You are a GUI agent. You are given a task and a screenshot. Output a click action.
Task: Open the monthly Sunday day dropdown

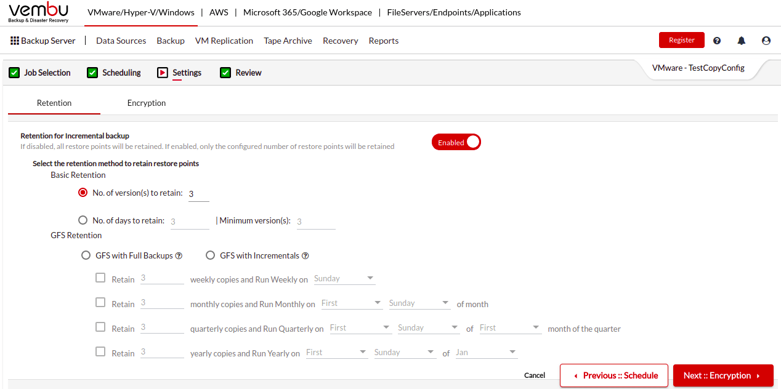coord(419,303)
